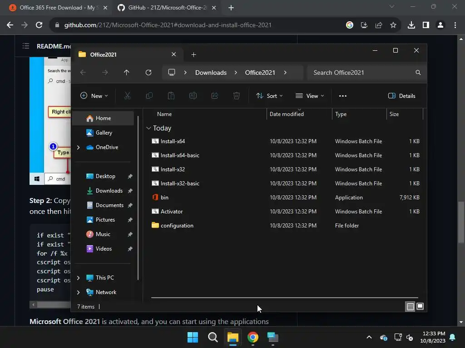This screenshot has height=348, width=465.
Task: Open Chrome downloads icon
Action: coord(411,25)
